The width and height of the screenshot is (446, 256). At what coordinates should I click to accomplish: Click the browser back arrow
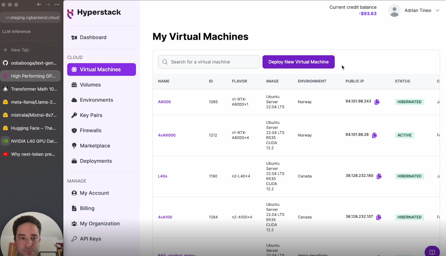click(39, 4)
